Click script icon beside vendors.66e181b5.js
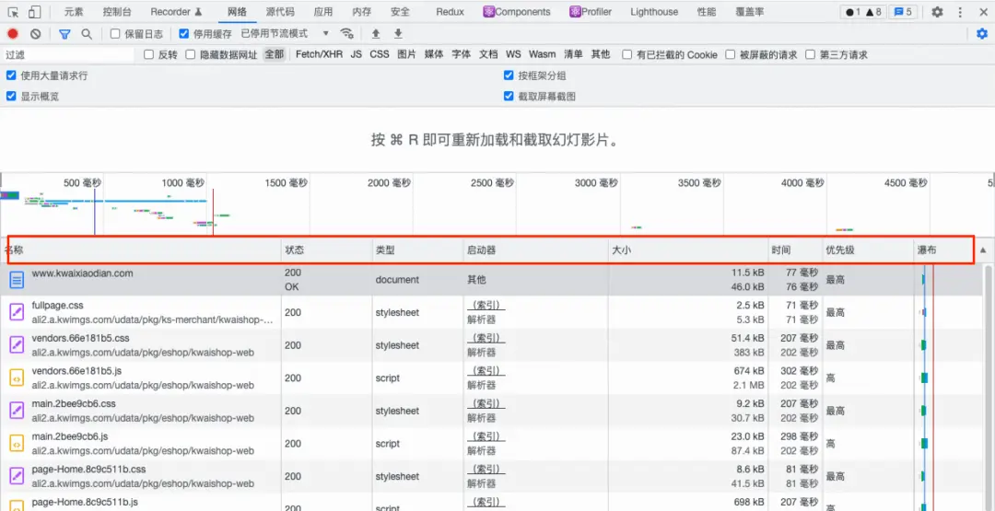Viewport: 995px width, 511px height. coord(18,377)
